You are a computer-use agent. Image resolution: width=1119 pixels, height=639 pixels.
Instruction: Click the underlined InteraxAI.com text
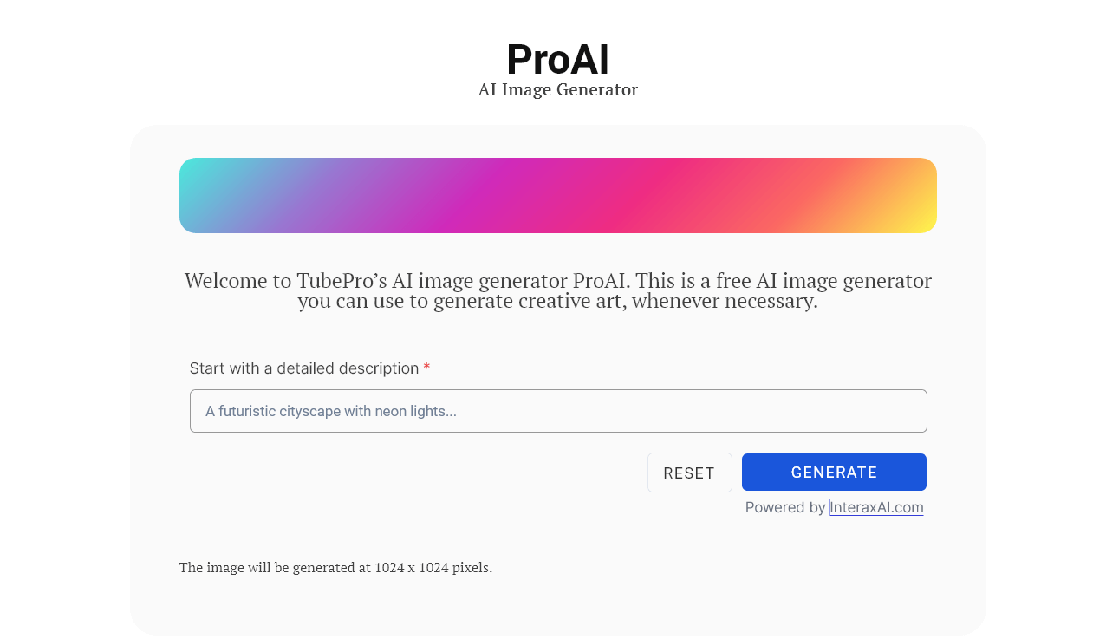pos(876,507)
